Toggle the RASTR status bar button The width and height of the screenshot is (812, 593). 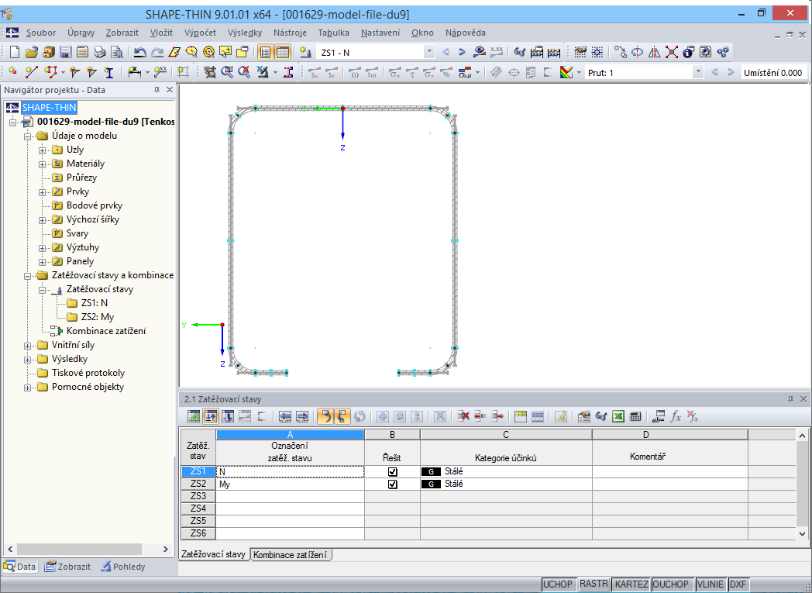[x=594, y=584]
